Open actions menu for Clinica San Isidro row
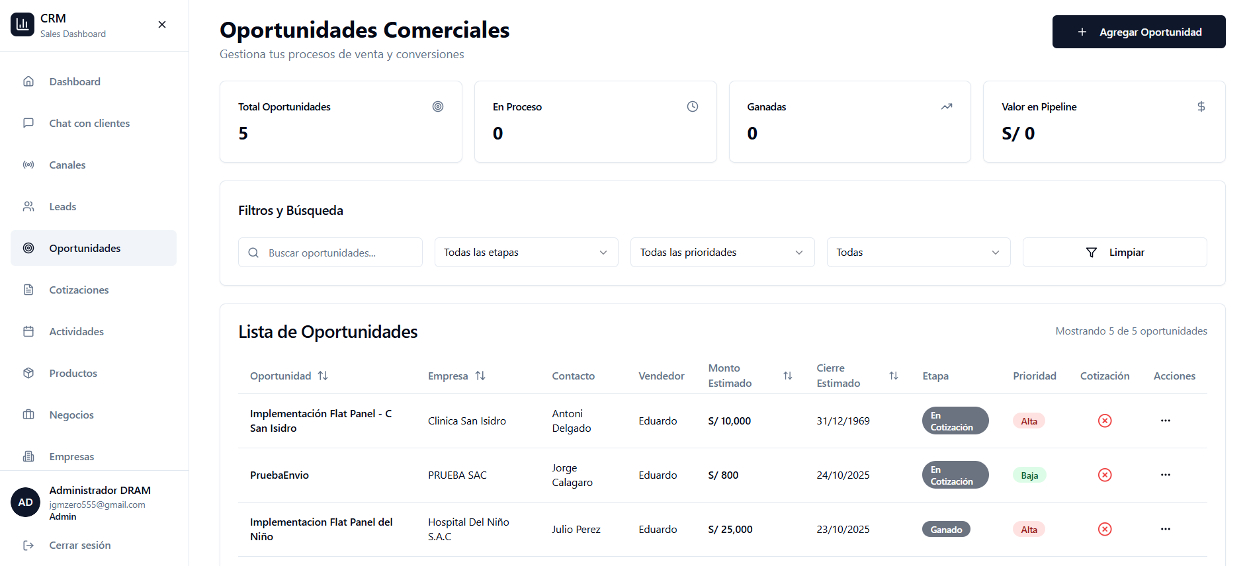1249x566 pixels. 1165,421
